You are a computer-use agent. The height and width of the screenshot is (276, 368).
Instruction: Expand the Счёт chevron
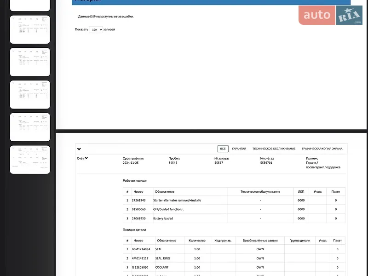(86, 158)
